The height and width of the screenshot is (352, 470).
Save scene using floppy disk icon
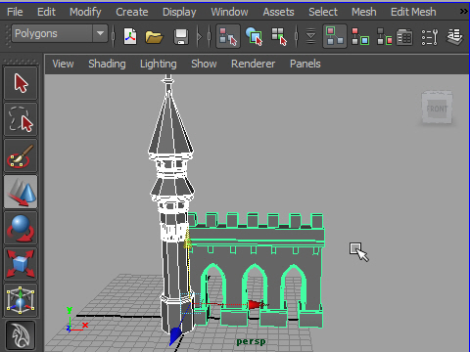pyautogui.click(x=180, y=36)
